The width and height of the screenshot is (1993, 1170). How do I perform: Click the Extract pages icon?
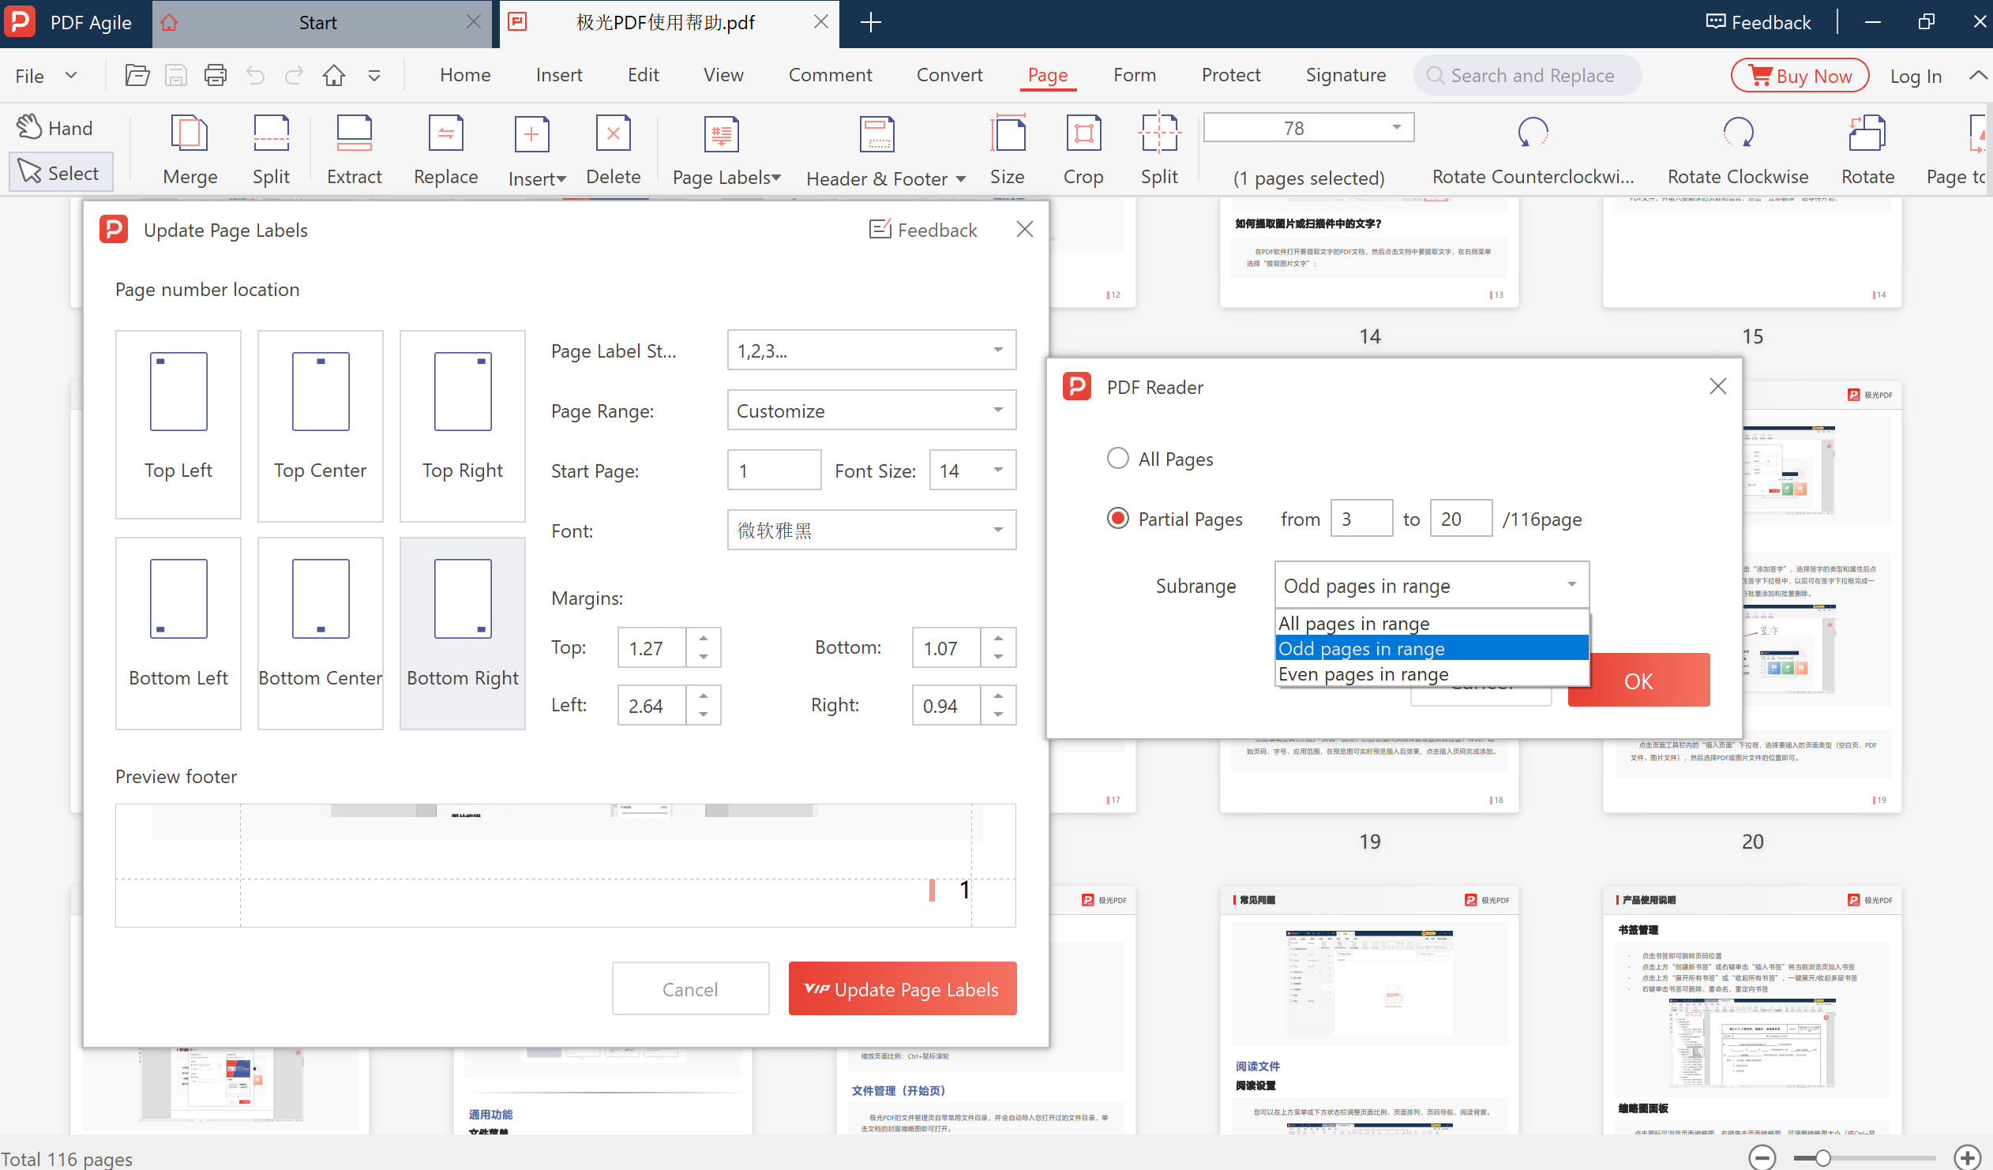coord(354,134)
